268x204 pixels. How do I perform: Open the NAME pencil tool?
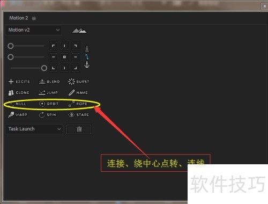[78, 93]
